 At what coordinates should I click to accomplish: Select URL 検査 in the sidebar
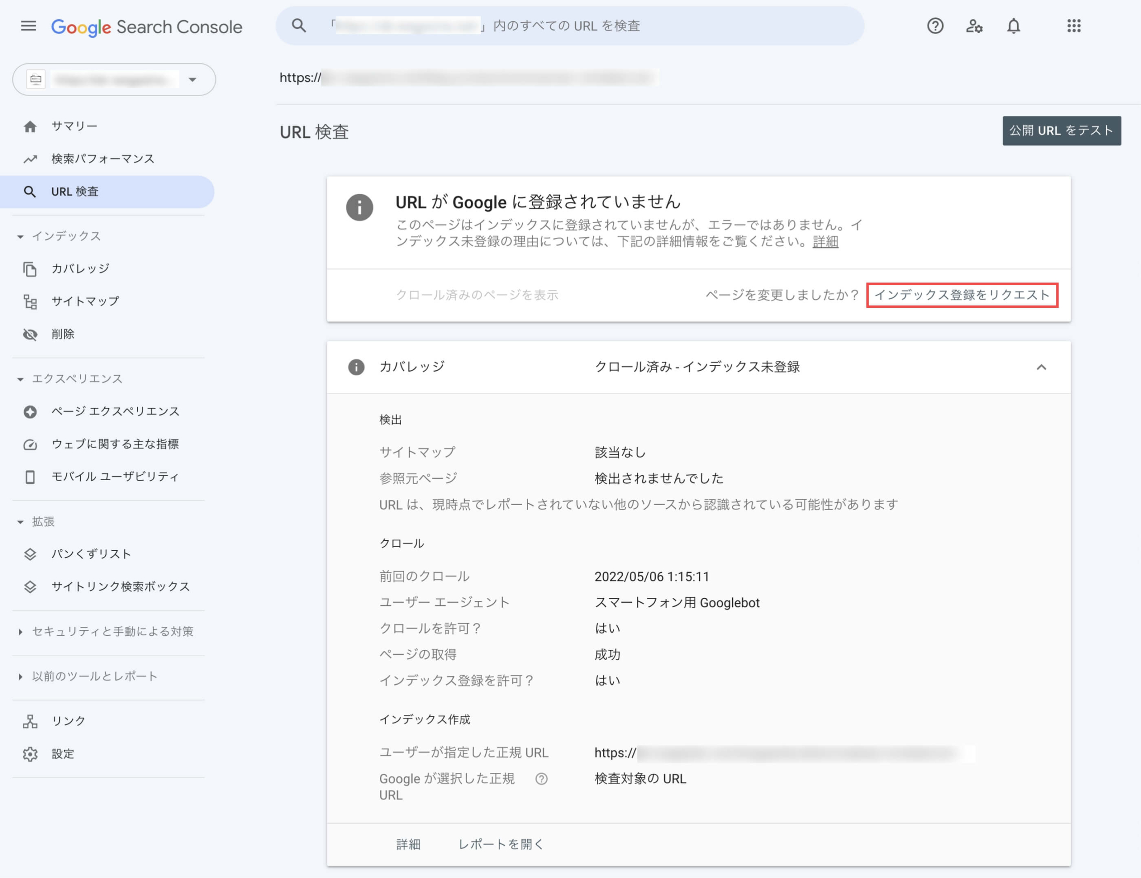click(107, 192)
